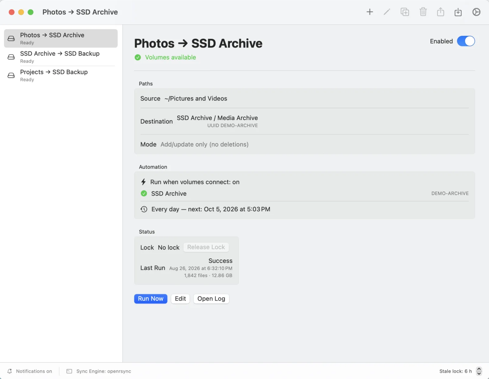This screenshot has width=489, height=379.
Task: Click drive icon beside Photos → SSD Archive
Action: [11, 38]
